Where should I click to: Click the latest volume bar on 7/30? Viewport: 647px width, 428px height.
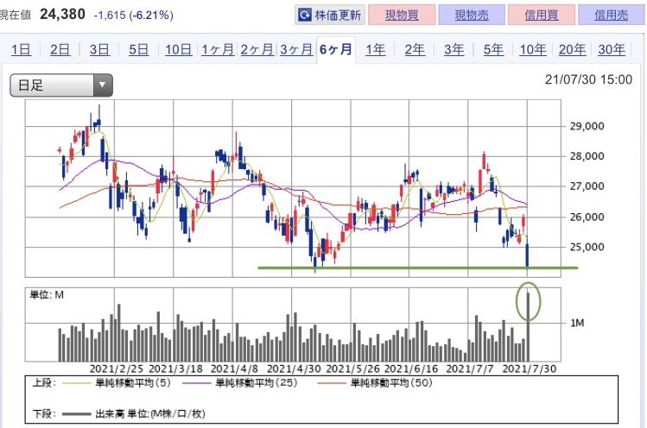(x=528, y=327)
